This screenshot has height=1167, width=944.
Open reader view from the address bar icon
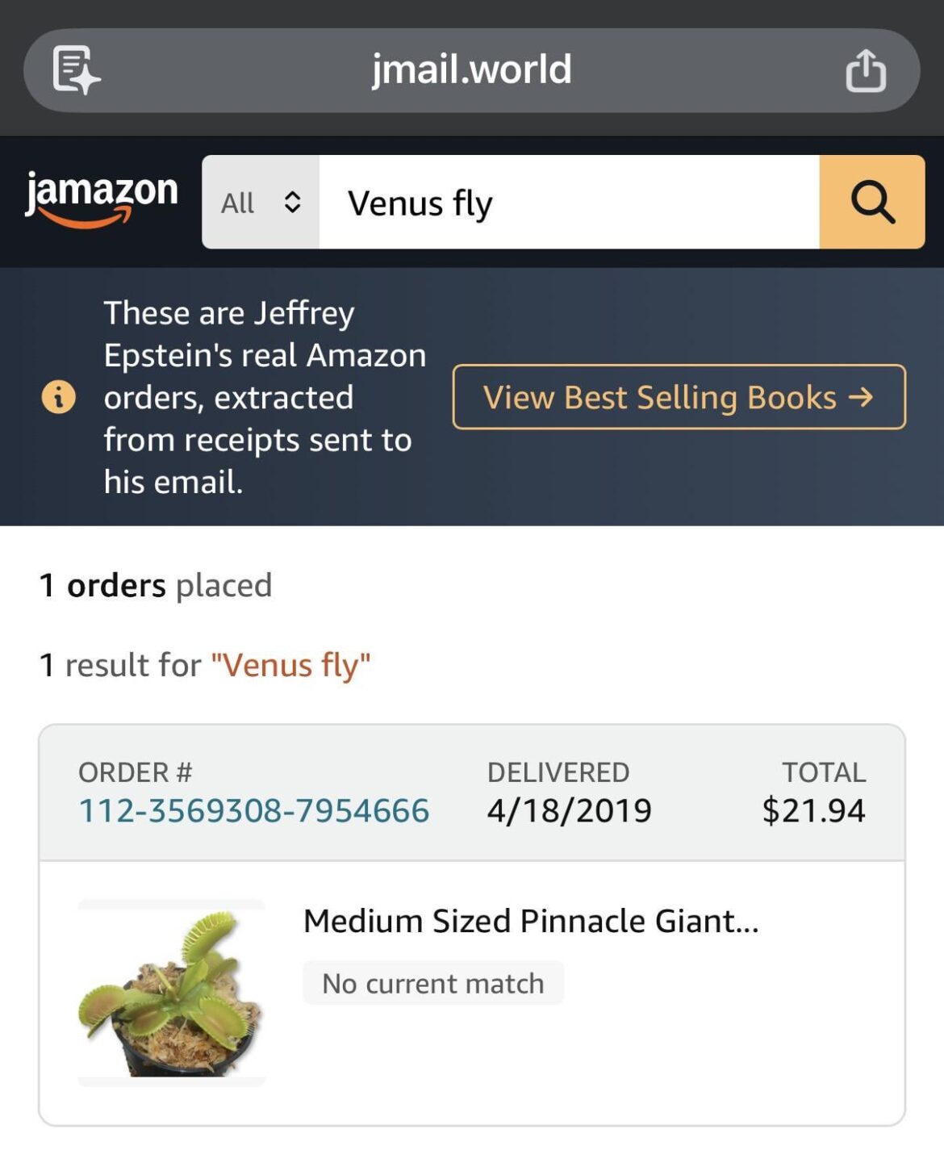[73, 69]
